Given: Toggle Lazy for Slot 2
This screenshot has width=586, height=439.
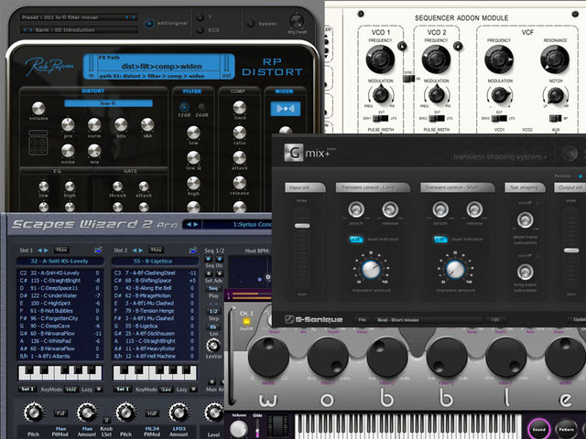Looking at the screenshot, I should point(193,390).
